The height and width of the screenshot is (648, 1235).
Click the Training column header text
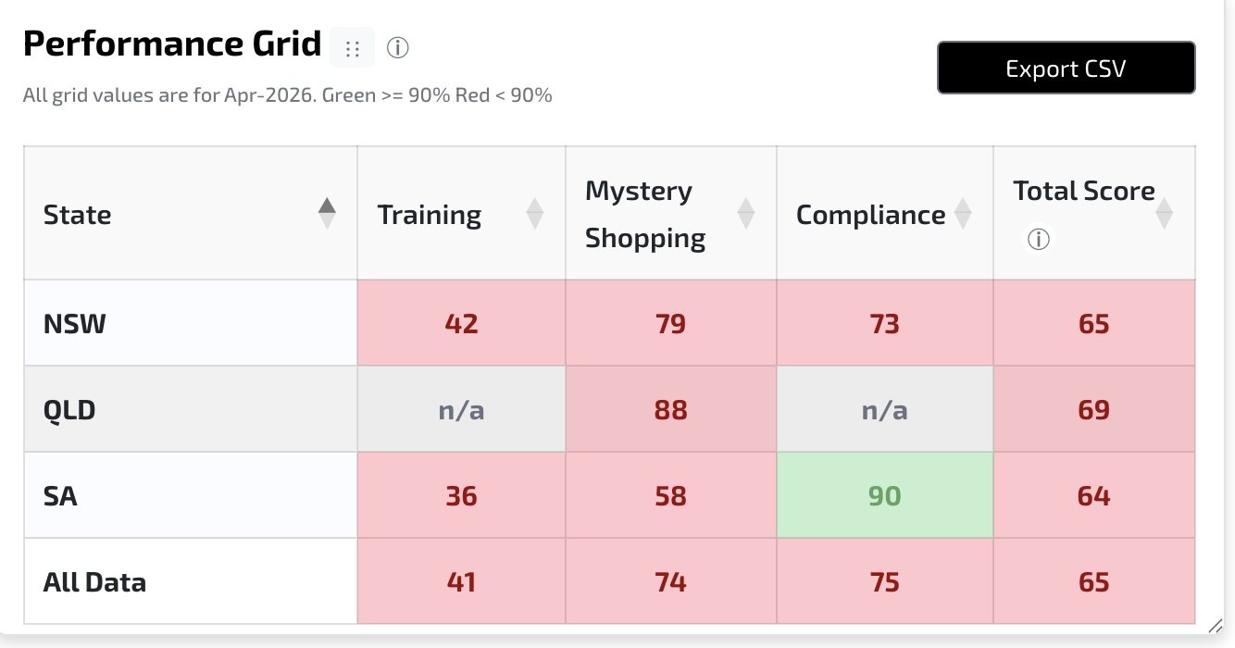click(430, 215)
